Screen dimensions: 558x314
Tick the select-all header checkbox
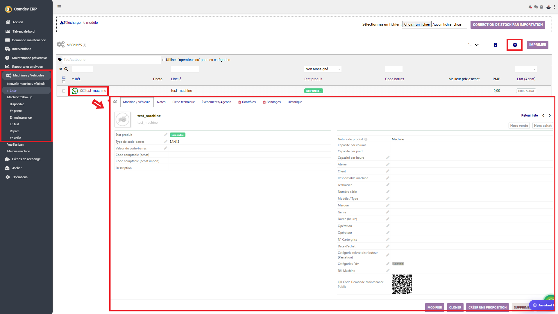(64, 82)
